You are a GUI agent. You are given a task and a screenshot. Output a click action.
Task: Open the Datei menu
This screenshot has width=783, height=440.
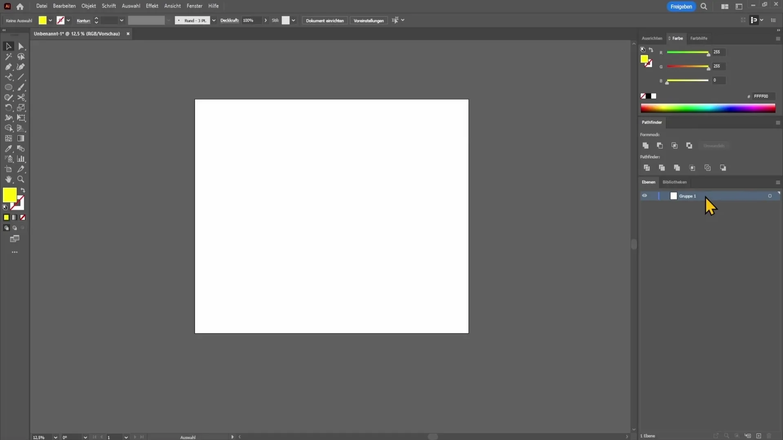pos(42,6)
